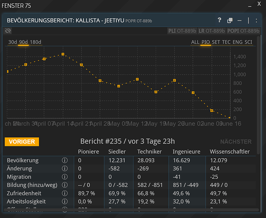Show info for Migration row

point(65,177)
